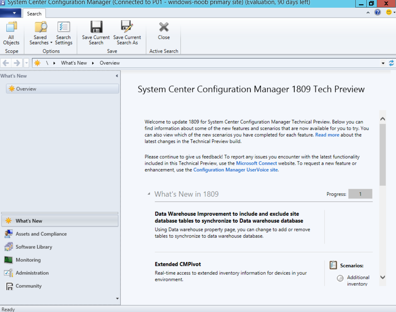Viewport: 396px width, 312px height.
Task: Click the smiley feedback icon
Action: point(389,12)
